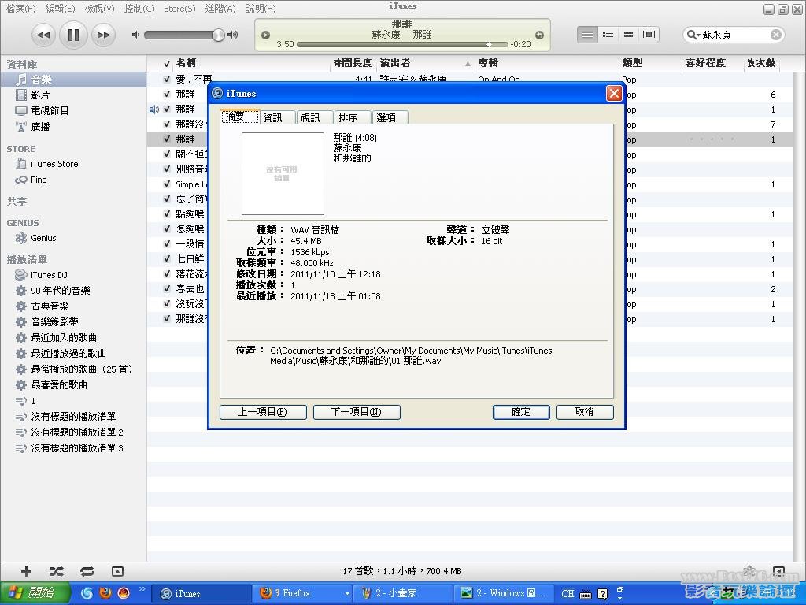Pause the currently playing song
The image size is (806, 605).
[73, 35]
